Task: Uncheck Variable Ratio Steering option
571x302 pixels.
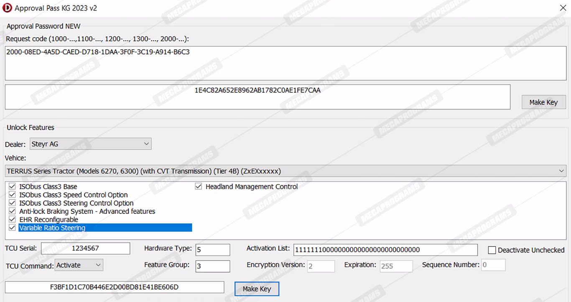Action: 12,228
